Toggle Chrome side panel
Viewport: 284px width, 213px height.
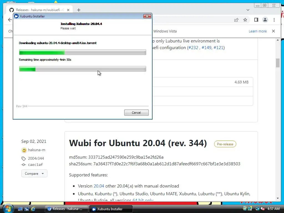[x=256, y=20]
